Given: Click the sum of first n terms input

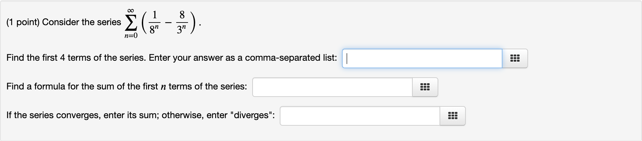Looking at the screenshot, I should pyautogui.click(x=332, y=87).
